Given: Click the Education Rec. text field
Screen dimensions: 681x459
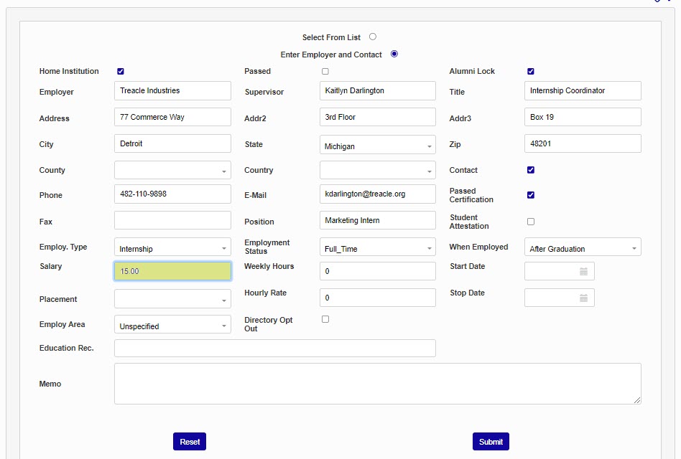Looking at the screenshot, I should [274, 348].
